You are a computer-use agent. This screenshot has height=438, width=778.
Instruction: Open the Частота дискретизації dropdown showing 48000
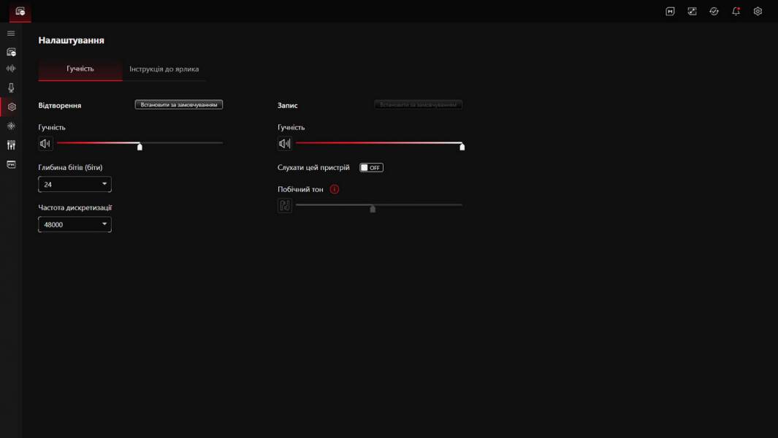tap(75, 224)
